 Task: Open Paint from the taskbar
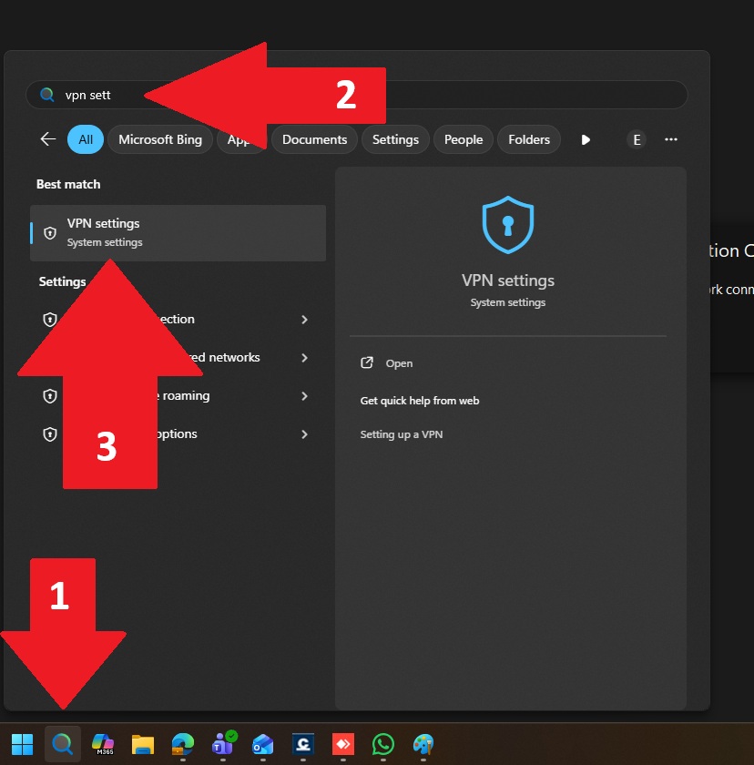pos(423,744)
